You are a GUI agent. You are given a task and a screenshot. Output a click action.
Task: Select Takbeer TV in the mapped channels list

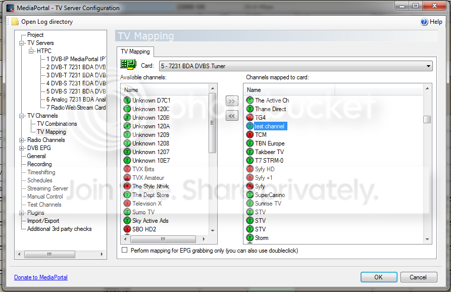click(x=269, y=152)
